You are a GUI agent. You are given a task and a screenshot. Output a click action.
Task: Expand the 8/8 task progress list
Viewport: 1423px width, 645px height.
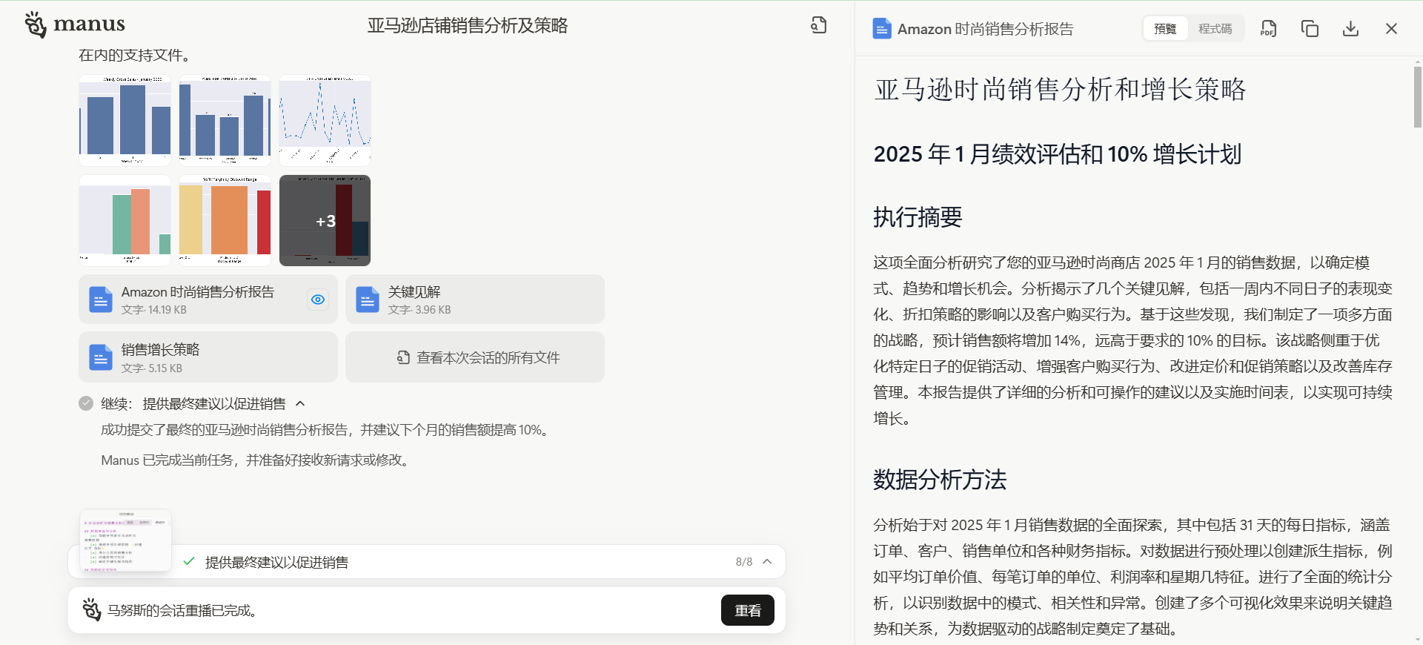tap(767, 561)
